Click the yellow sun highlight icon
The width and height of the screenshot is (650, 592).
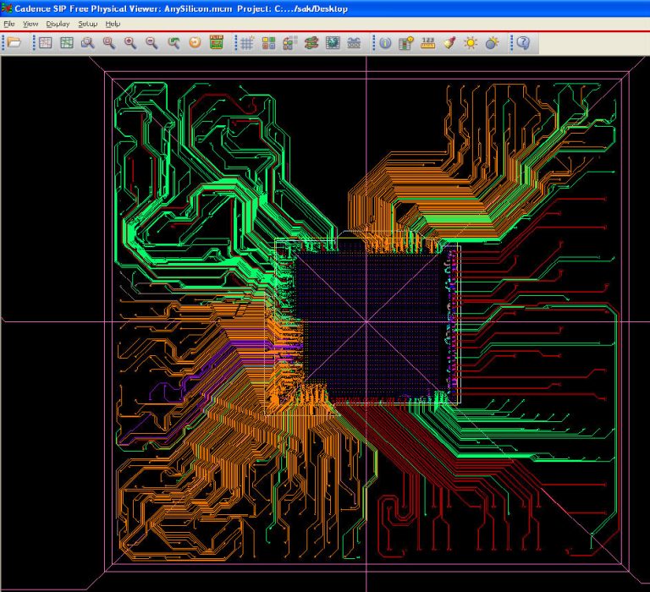coord(471,42)
